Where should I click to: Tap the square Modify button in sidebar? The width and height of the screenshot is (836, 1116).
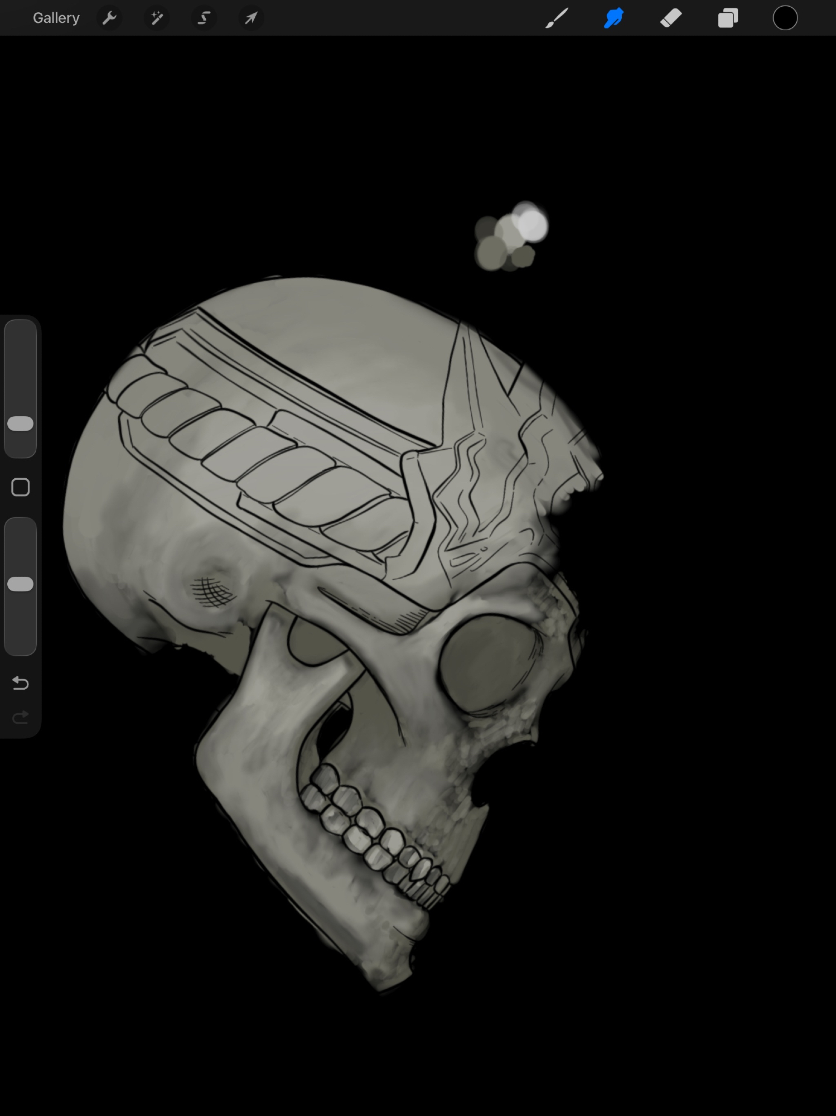[21, 487]
